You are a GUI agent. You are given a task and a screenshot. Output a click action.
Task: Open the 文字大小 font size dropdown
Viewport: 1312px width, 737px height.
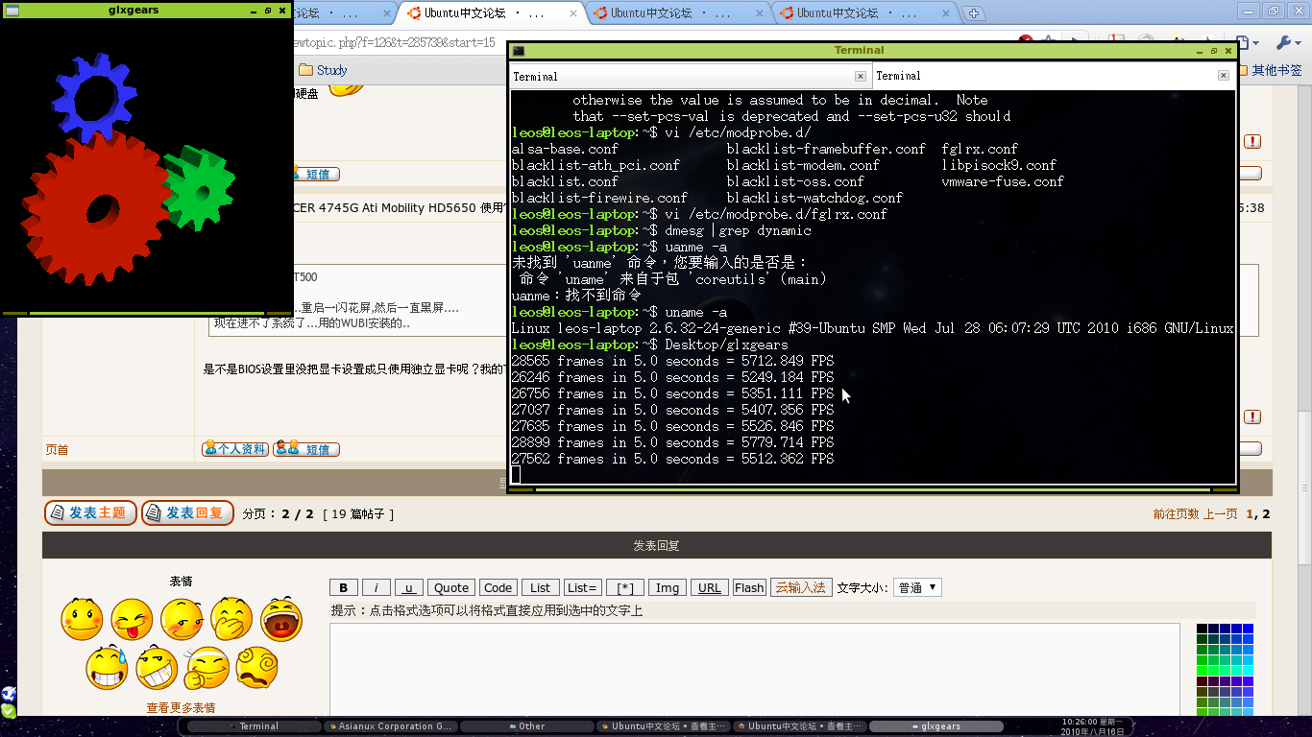coord(917,587)
